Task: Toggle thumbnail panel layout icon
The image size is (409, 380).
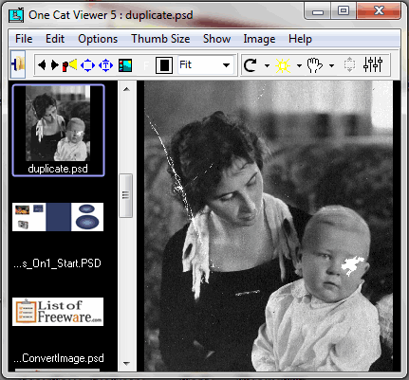Action: tap(125, 65)
